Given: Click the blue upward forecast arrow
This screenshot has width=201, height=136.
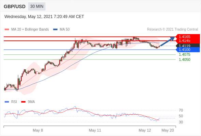Looking at the screenshot, I should [x=167, y=41].
